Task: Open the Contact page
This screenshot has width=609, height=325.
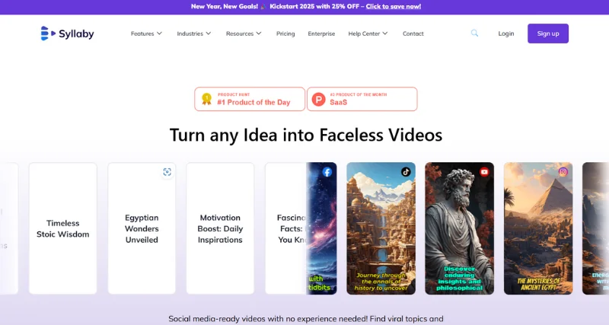Action: coord(413,33)
